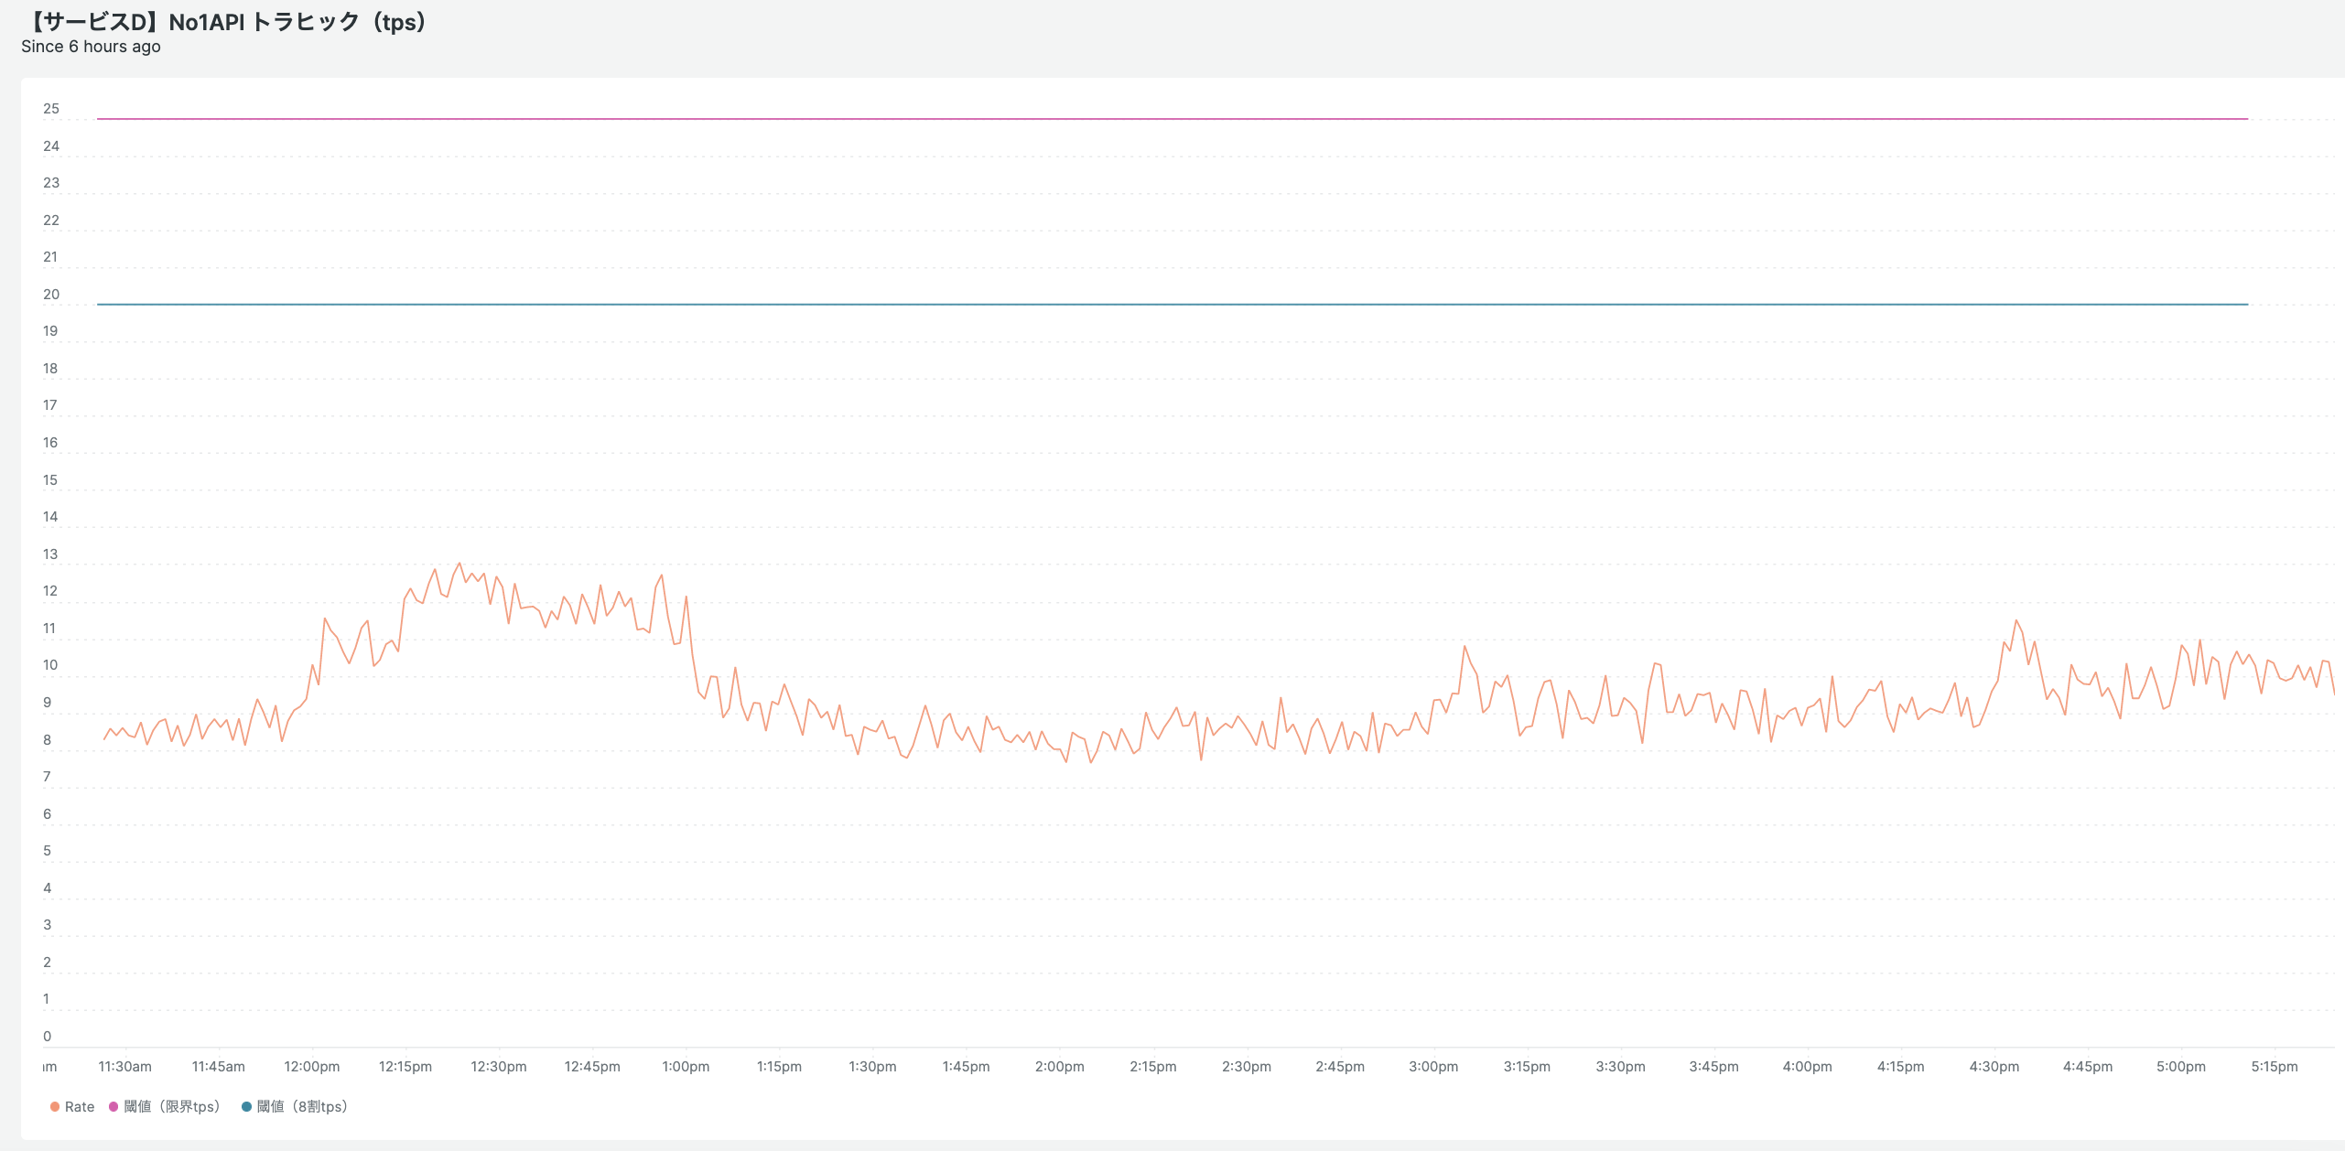2345x1151 pixels.
Task: Click the 10 value on y-axis
Action: (x=50, y=665)
